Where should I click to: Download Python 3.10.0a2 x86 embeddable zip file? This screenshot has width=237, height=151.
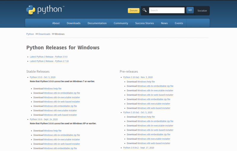point(154,99)
